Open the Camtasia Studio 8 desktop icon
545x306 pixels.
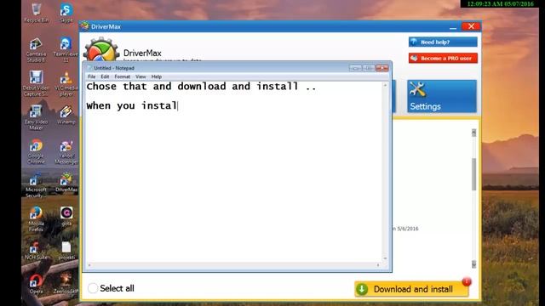(36, 50)
